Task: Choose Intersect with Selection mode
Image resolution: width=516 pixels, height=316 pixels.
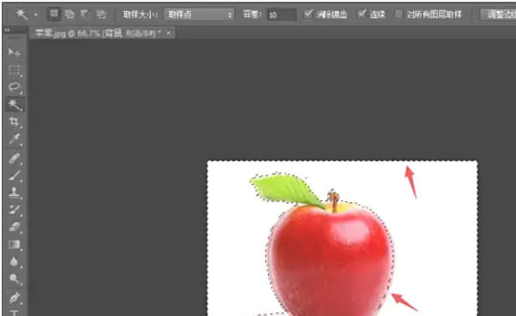Action: [101, 14]
